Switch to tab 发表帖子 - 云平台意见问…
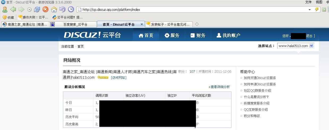Image resolution: width=329 pixels, height=130 pixels. [x=169, y=24]
